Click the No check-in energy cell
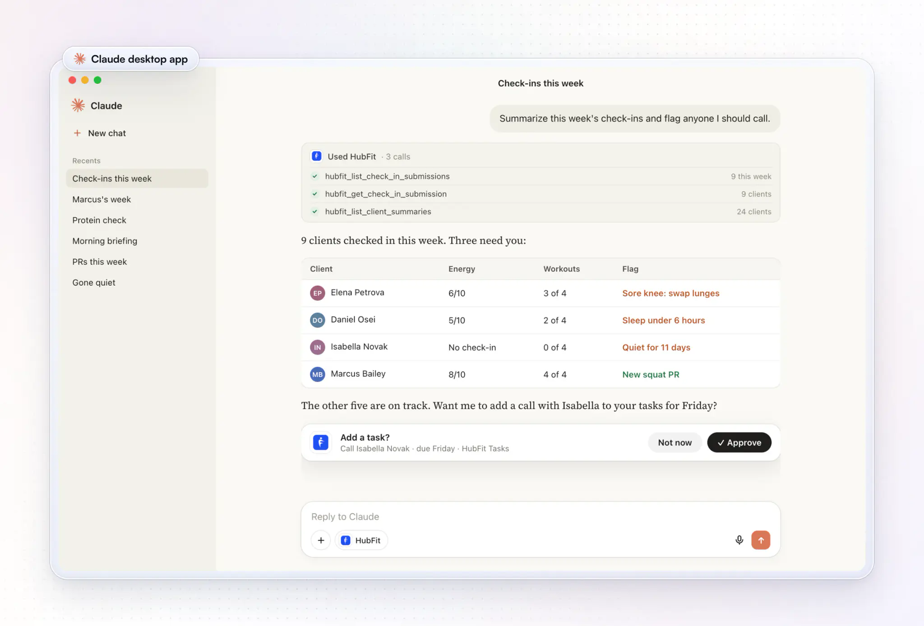The height and width of the screenshot is (626, 924). click(x=472, y=347)
